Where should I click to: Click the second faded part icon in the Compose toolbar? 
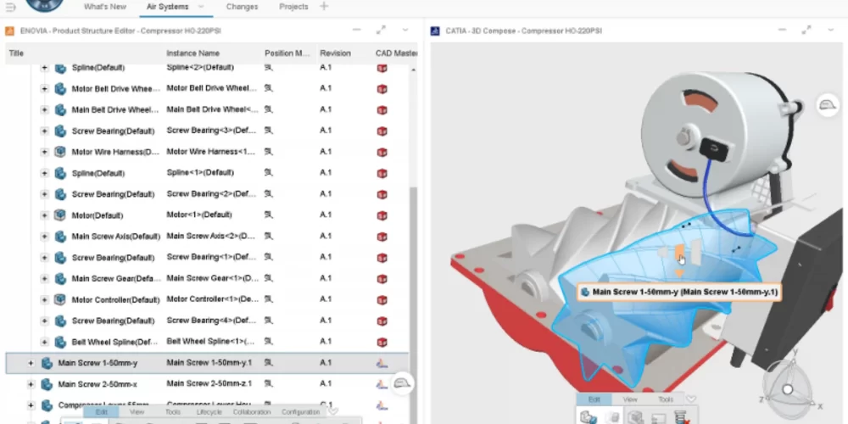coord(611,417)
